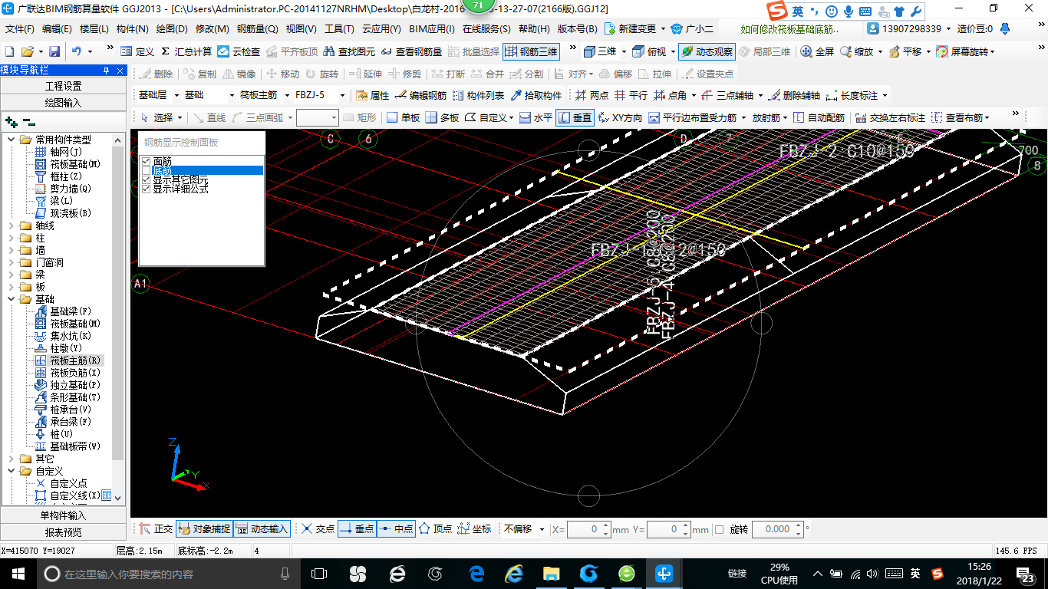This screenshot has height=589, width=1048.
Task: Toggle 显示详细公式 checkbox
Action: 147,189
